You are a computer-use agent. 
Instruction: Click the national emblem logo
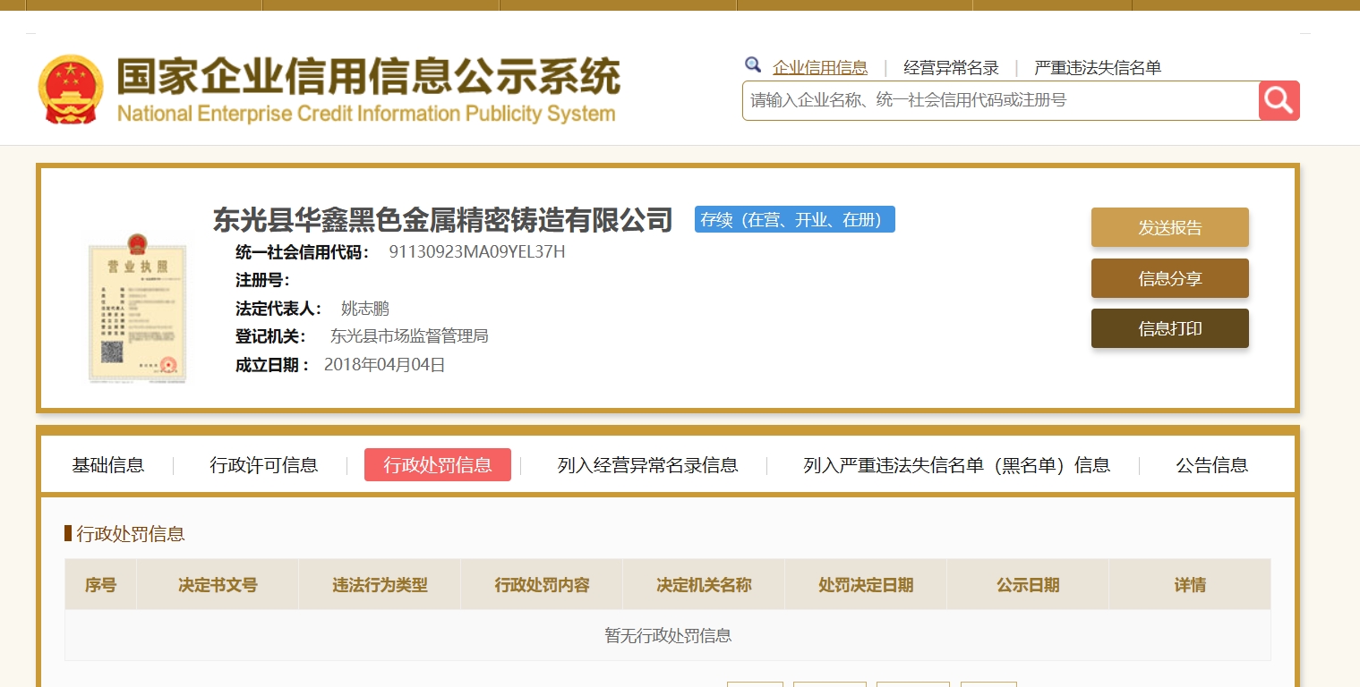click(71, 89)
